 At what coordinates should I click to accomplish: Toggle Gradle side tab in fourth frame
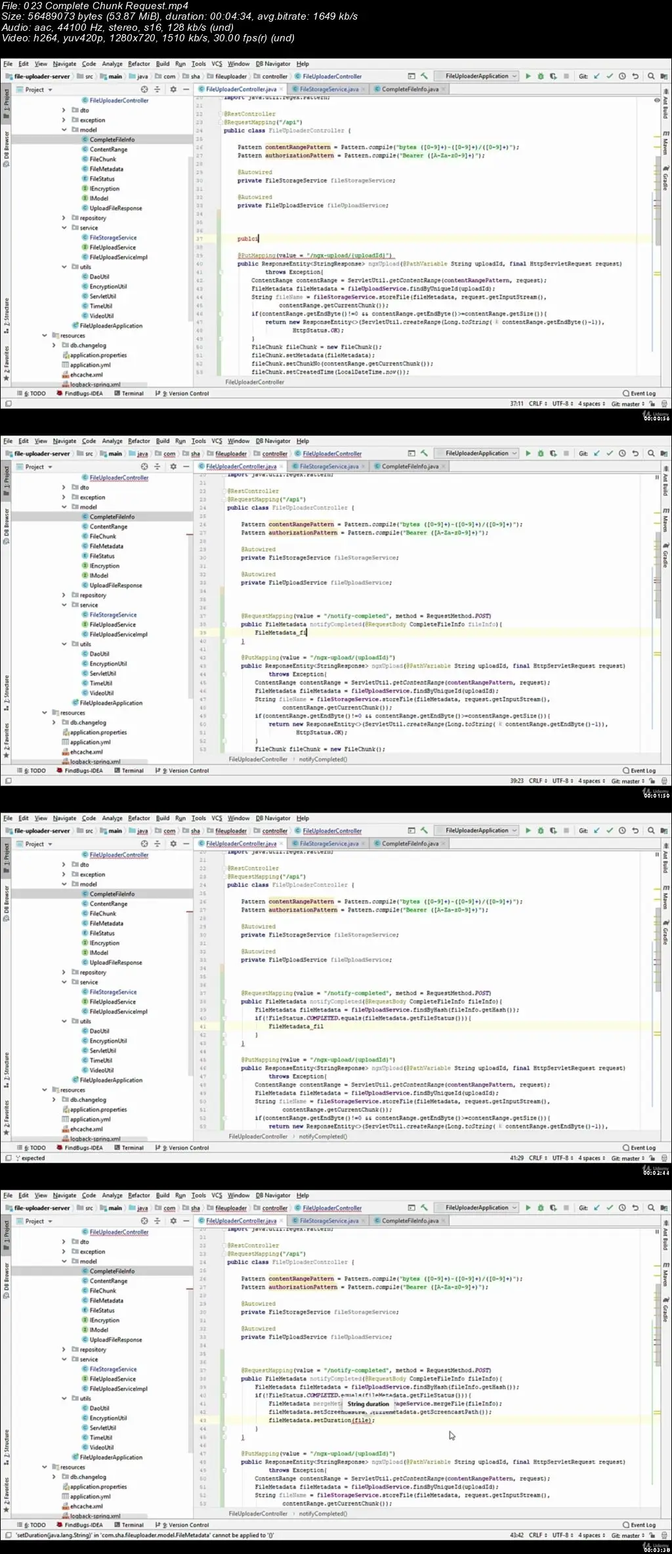click(665, 1309)
